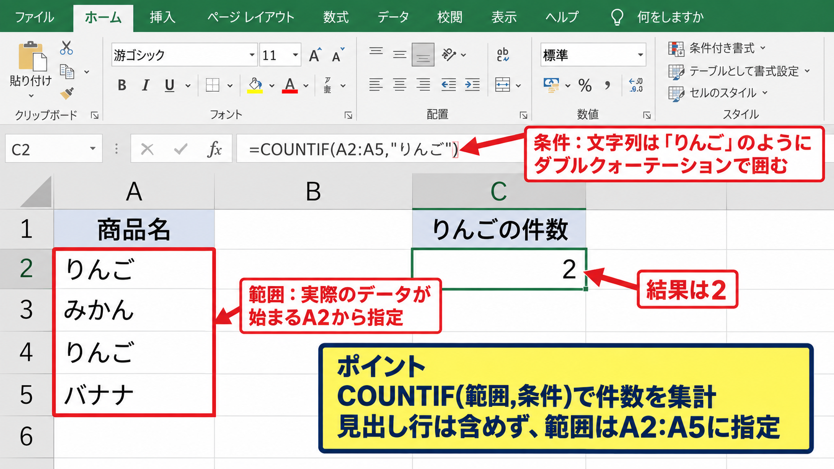834x469 pixels.
Task: Click the Insert Function fx icon
Action: (214, 149)
